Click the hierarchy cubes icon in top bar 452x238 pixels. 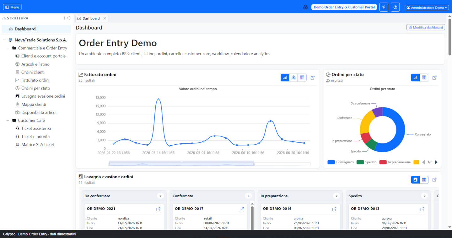(x=305, y=7)
